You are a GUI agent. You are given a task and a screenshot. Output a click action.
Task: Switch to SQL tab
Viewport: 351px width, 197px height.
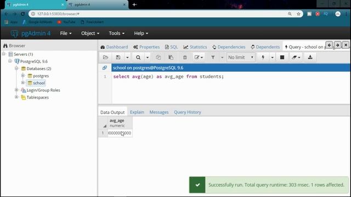(x=171, y=47)
